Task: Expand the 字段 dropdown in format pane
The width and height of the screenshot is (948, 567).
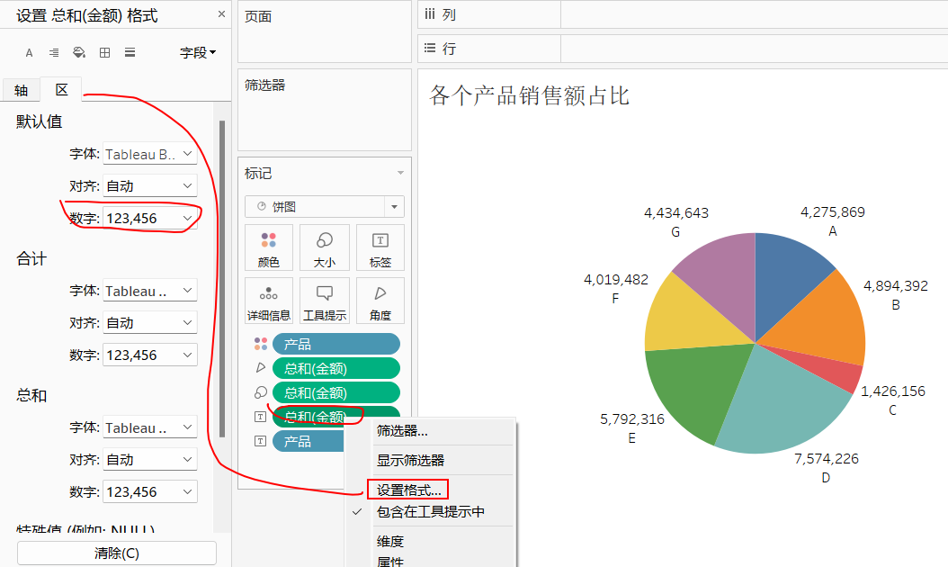Action: pyautogui.click(x=198, y=53)
